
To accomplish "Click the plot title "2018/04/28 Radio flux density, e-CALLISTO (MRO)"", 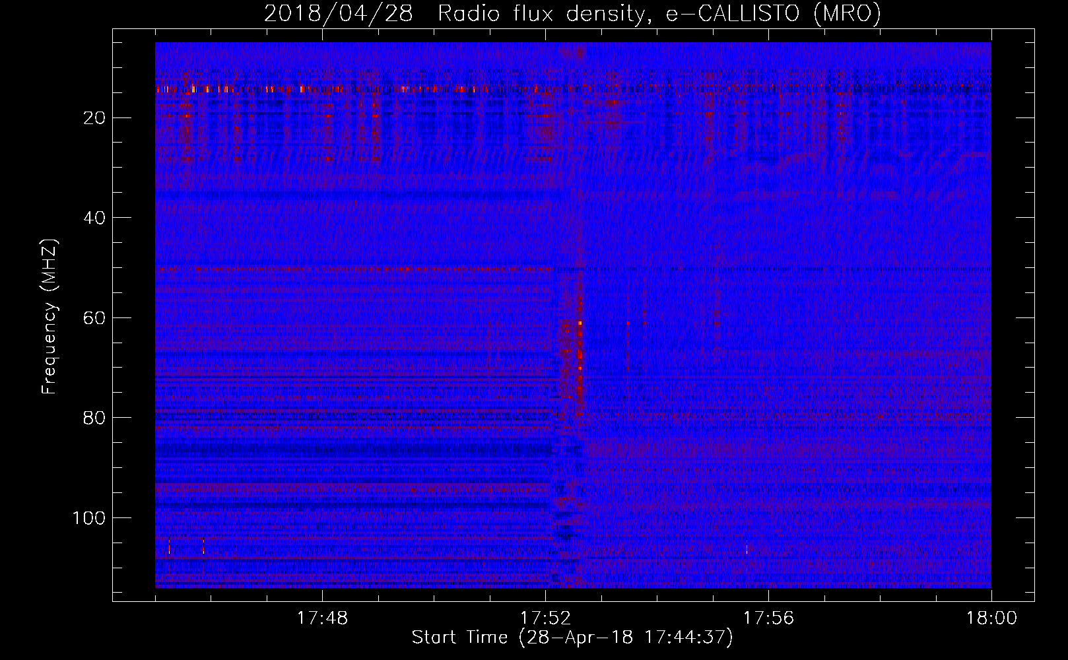I will coord(572,13).
